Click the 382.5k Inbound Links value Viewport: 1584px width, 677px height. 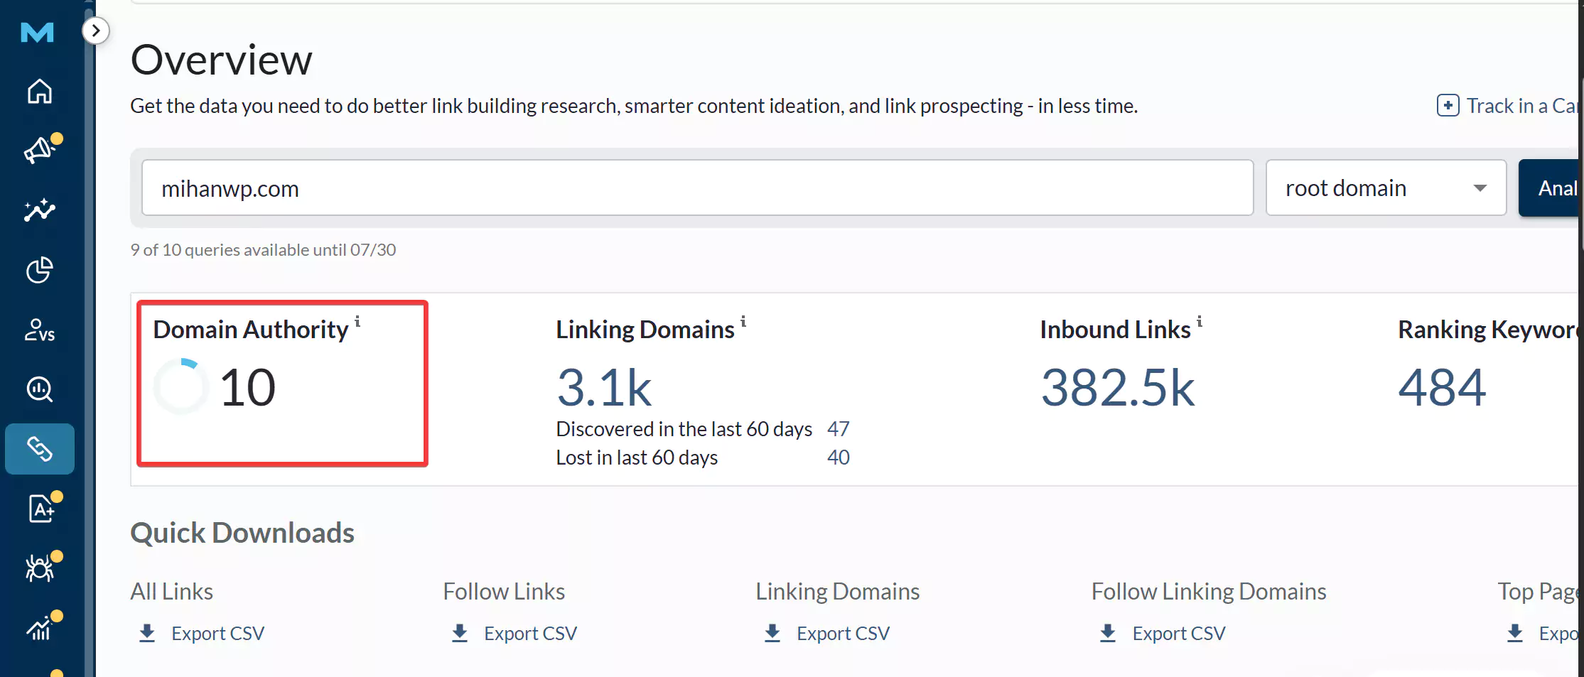(x=1118, y=388)
